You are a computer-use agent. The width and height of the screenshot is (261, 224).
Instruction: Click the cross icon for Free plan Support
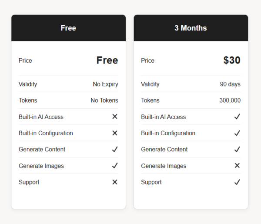point(115,182)
